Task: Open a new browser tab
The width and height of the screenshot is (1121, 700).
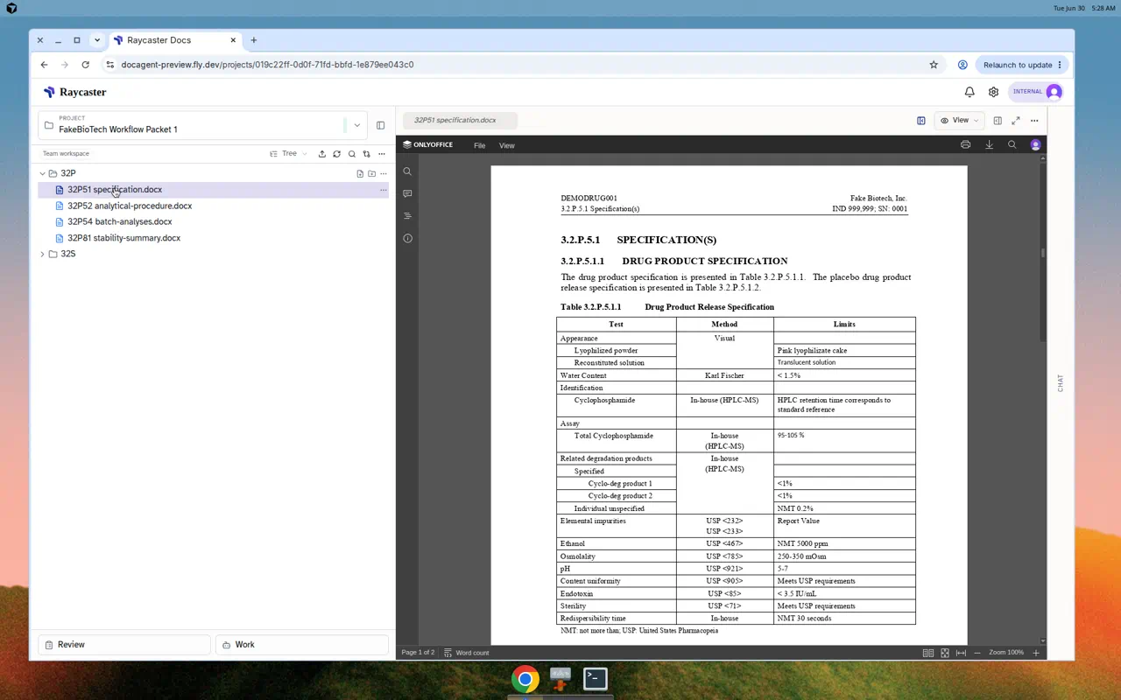Action: pyautogui.click(x=254, y=40)
